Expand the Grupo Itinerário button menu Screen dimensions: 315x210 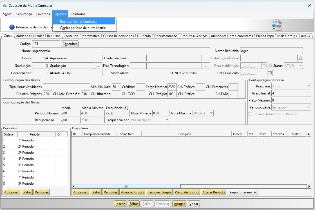pyautogui.click(x=242, y=192)
